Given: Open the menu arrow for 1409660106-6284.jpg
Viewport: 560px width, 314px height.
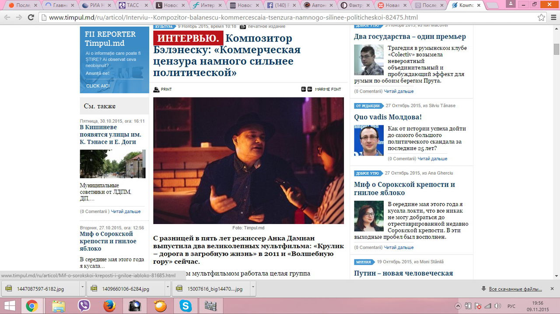Looking at the screenshot, I should [168, 289].
